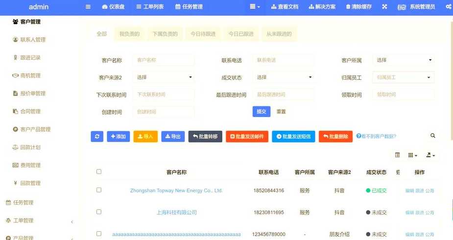Screen dimensions: 453x240
Task: Switch to the 今日待跟进 tab
Action: click(x=203, y=34)
